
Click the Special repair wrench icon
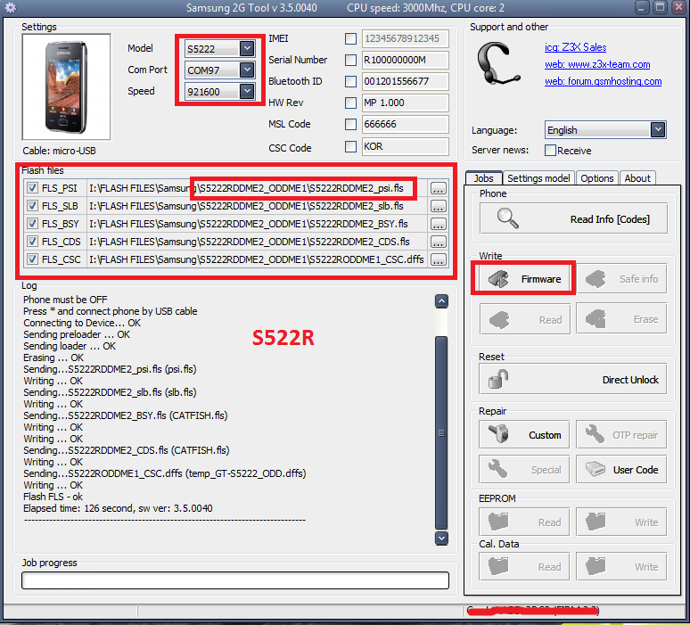498,469
